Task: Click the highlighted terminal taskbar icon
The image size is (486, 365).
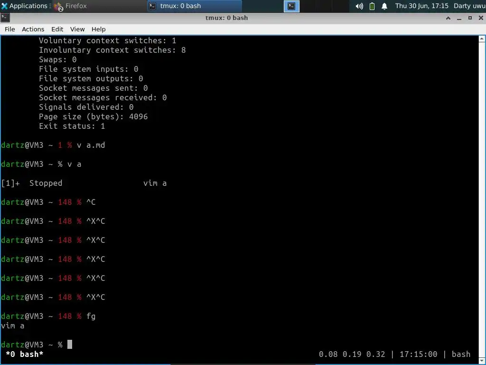Action: coord(291,6)
